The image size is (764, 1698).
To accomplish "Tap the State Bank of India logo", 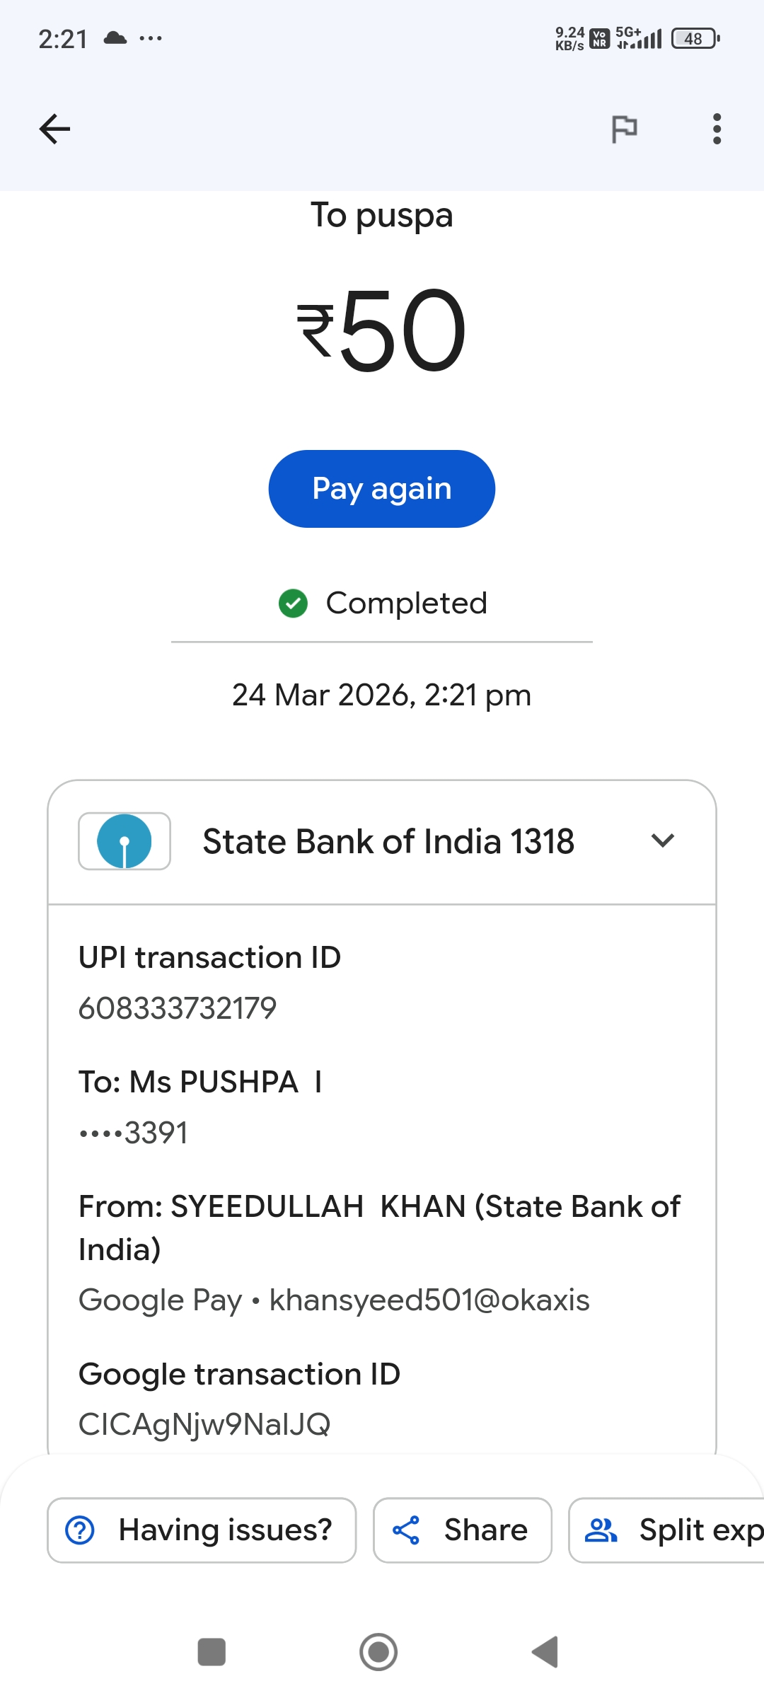I will 125,841.
